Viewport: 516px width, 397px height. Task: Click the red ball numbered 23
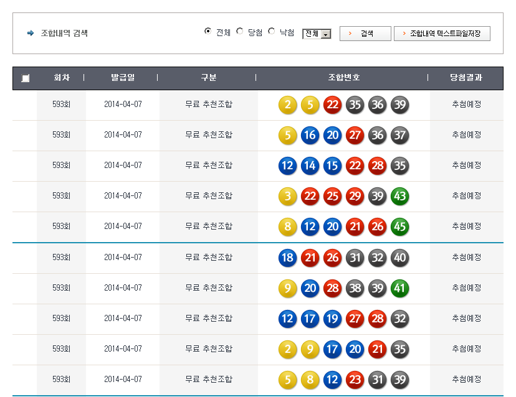[355, 379]
